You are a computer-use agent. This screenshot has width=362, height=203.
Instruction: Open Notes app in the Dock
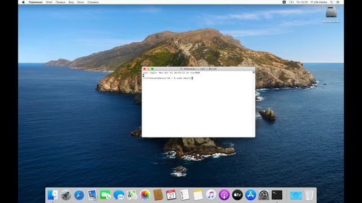point(197,195)
